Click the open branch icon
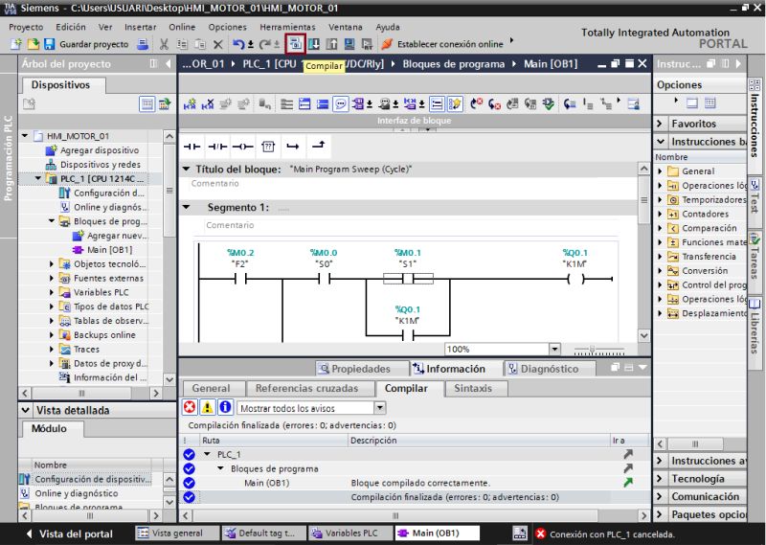 click(293, 147)
